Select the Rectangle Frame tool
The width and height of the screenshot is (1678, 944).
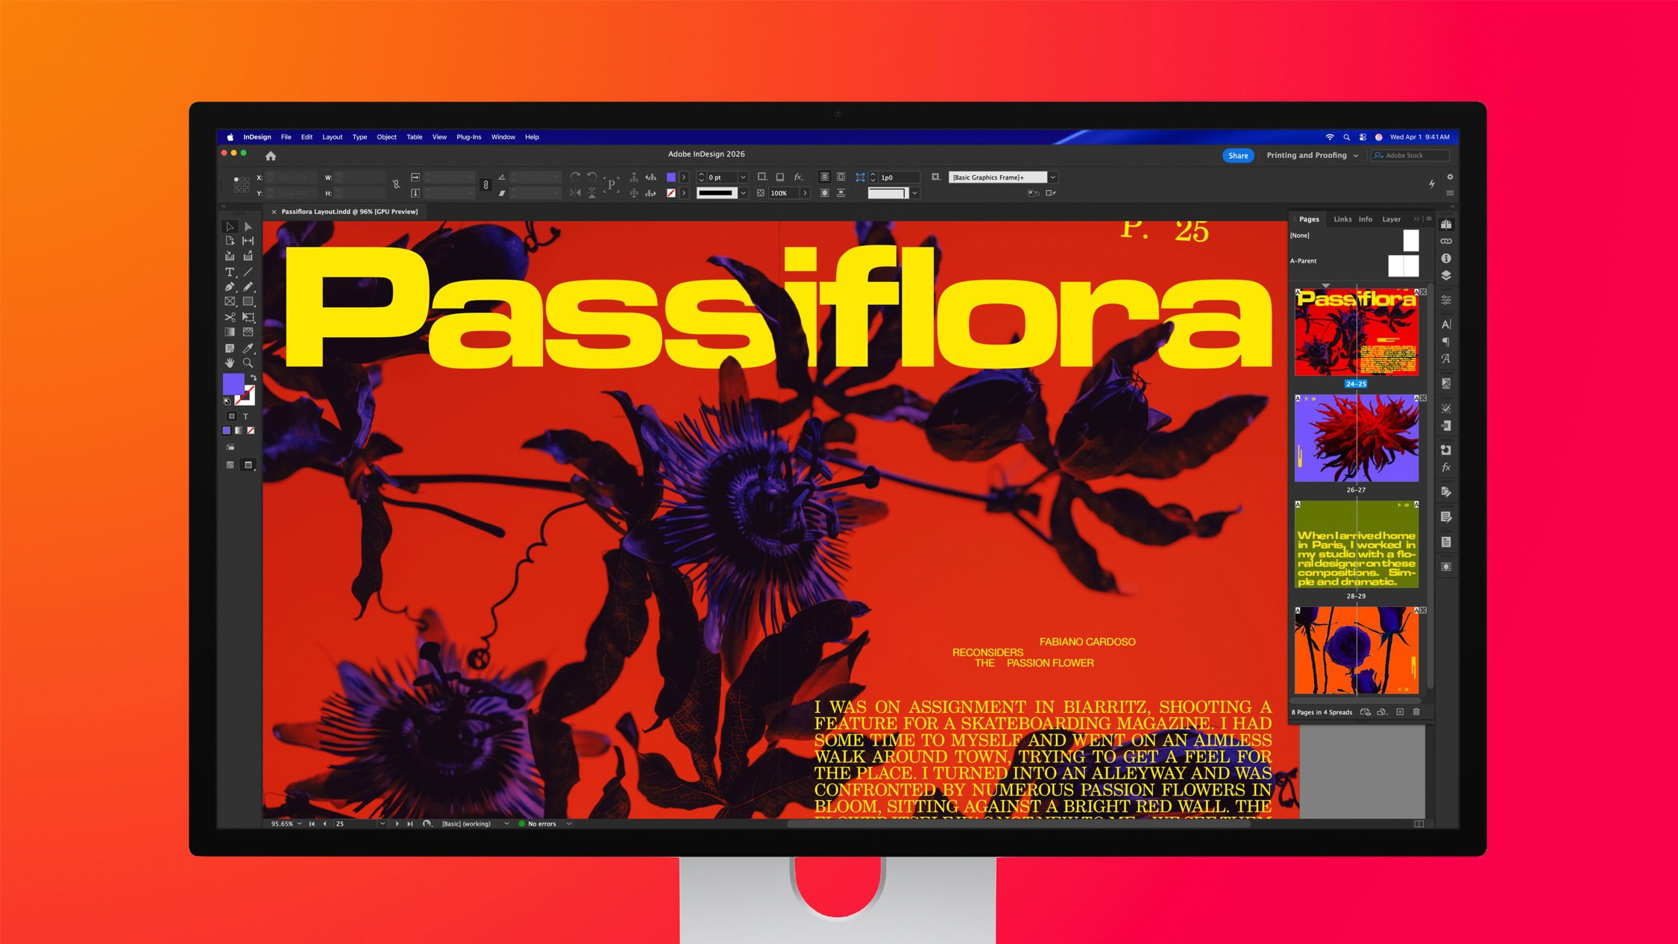tap(230, 302)
